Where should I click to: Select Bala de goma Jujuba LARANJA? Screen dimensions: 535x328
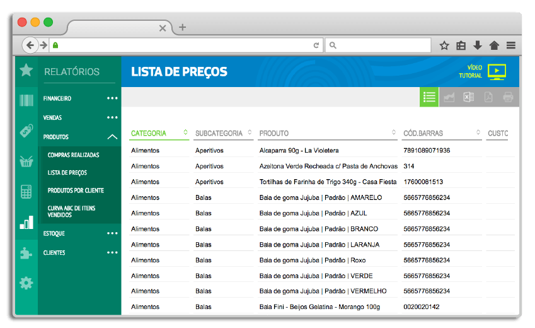click(319, 245)
